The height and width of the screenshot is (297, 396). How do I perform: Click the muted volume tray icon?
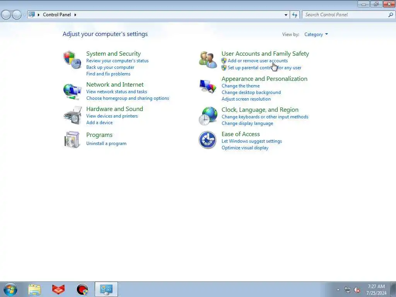click(x=357, y=290)
